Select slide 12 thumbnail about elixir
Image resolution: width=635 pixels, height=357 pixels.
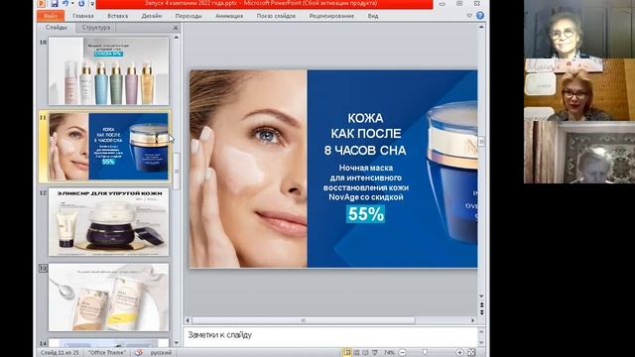point(108,222)
